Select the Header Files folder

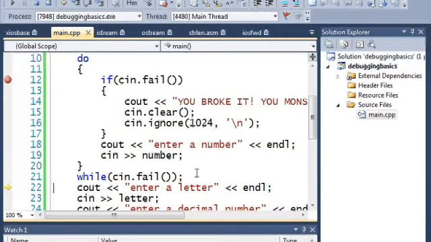[370, 85]
